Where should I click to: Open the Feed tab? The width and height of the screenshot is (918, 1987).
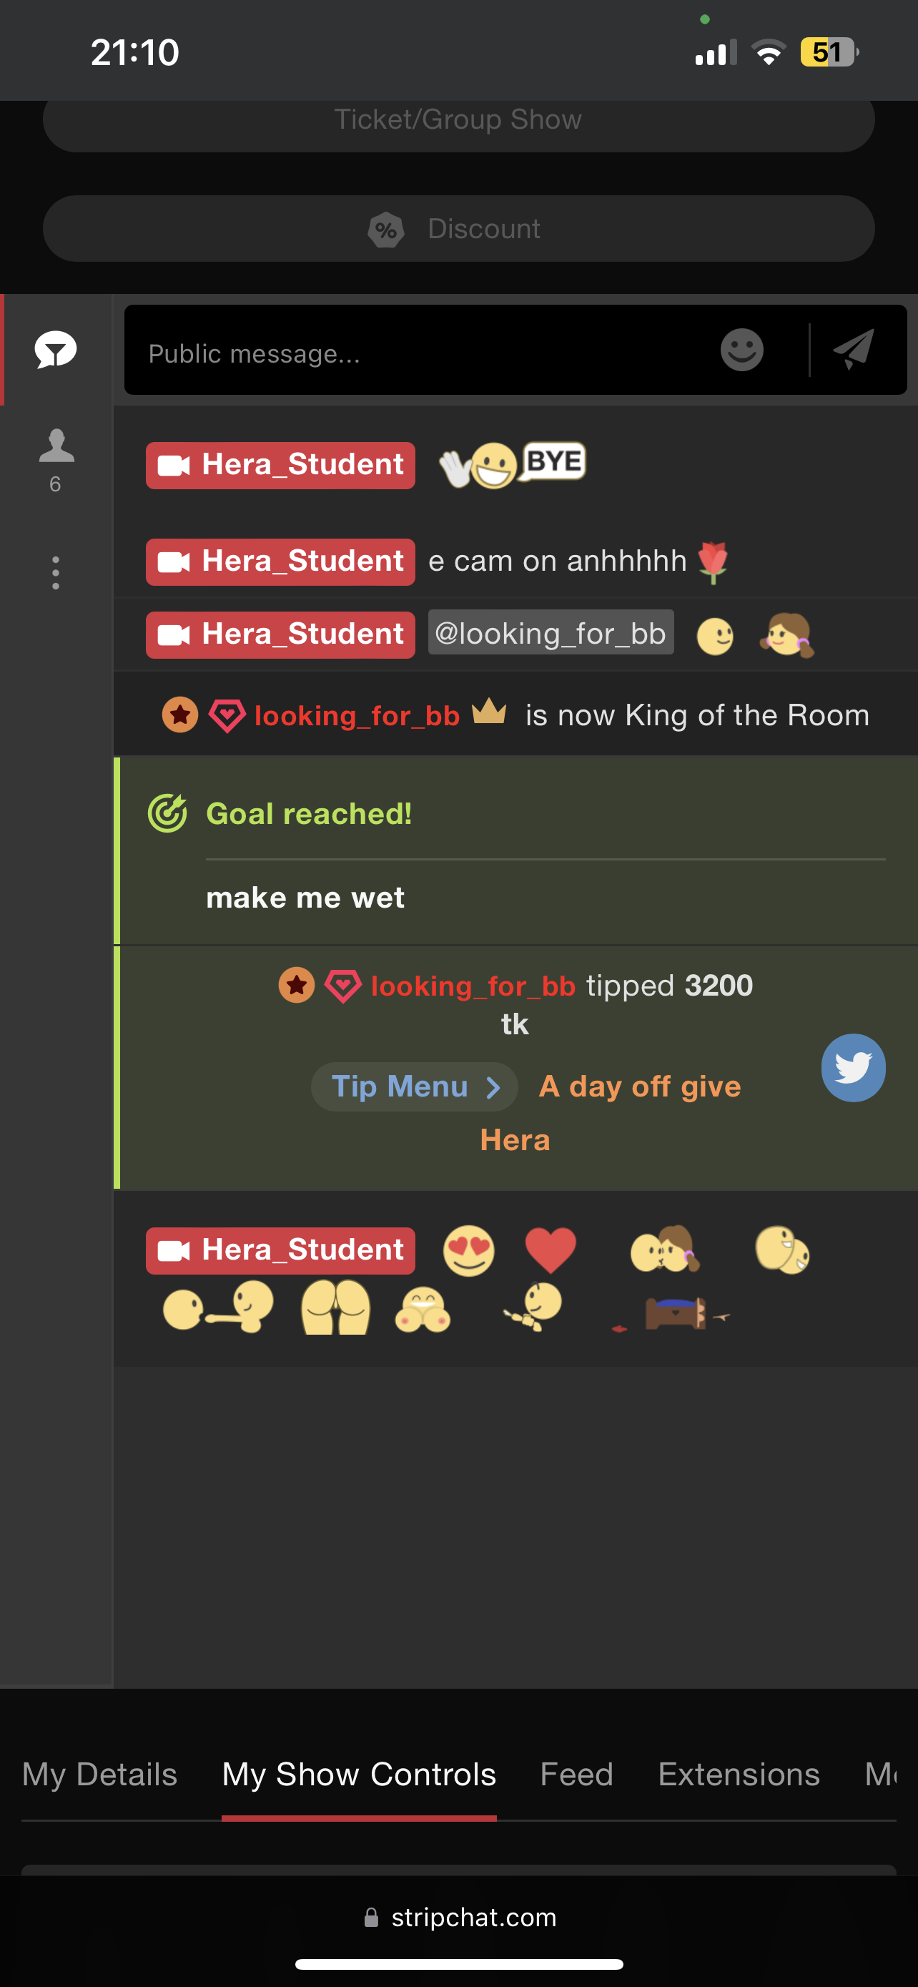[x=576, y=1774]
